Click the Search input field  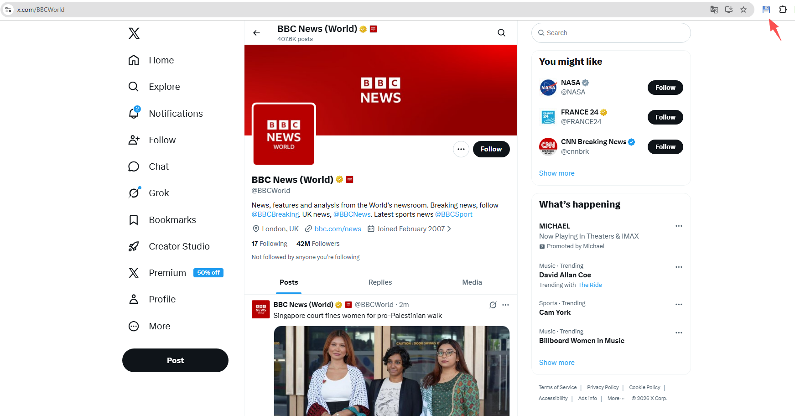611,33
